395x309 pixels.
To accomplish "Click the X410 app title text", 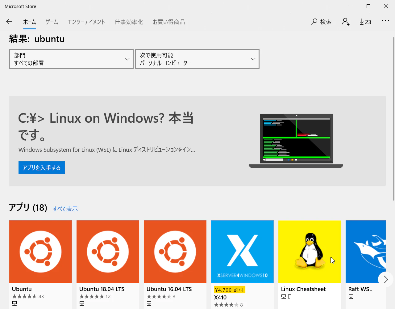I will (220, 297).
